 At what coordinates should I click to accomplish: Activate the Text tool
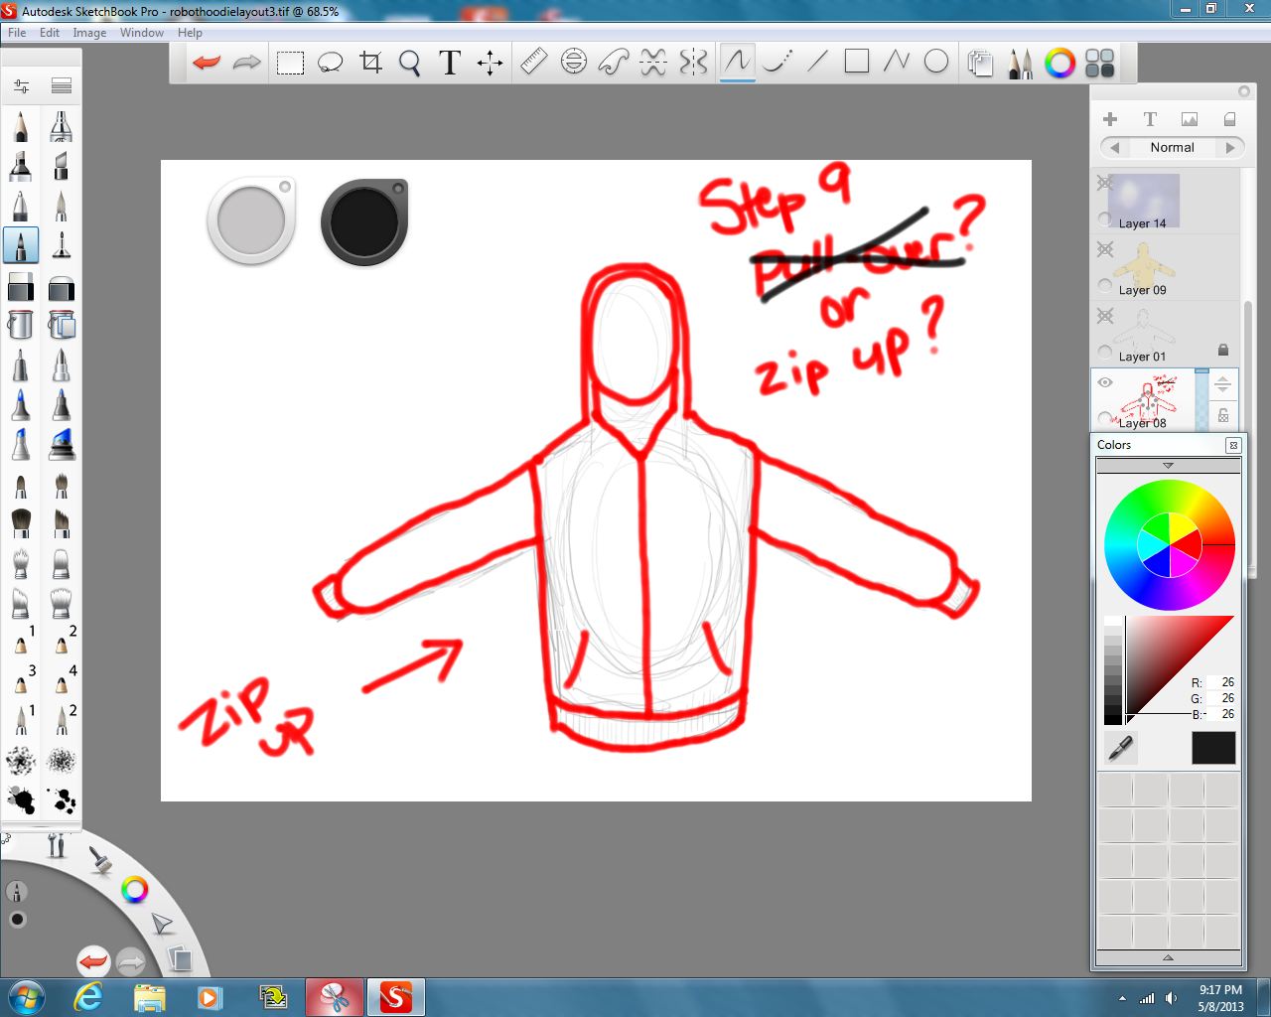(x=449, y=62)
